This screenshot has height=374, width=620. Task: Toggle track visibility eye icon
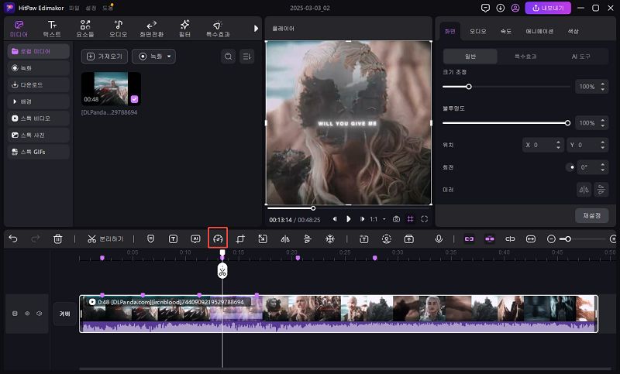[x=27, y=314]
